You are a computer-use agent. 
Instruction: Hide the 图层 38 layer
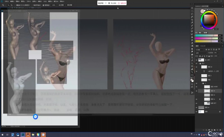pos(196,67)
